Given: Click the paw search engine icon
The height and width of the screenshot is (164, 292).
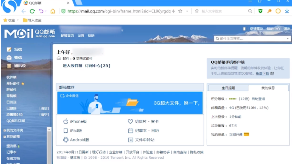Looking at the screenshot, I should pos(197,11).
